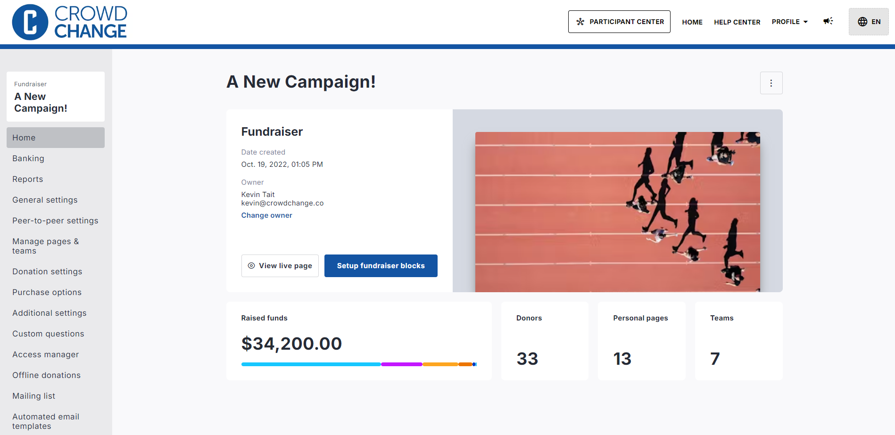Image resolution: width=895 pixels, height=435 pixels.
Task: Click the raised funds progress bar
Action: tap(358, 364)
